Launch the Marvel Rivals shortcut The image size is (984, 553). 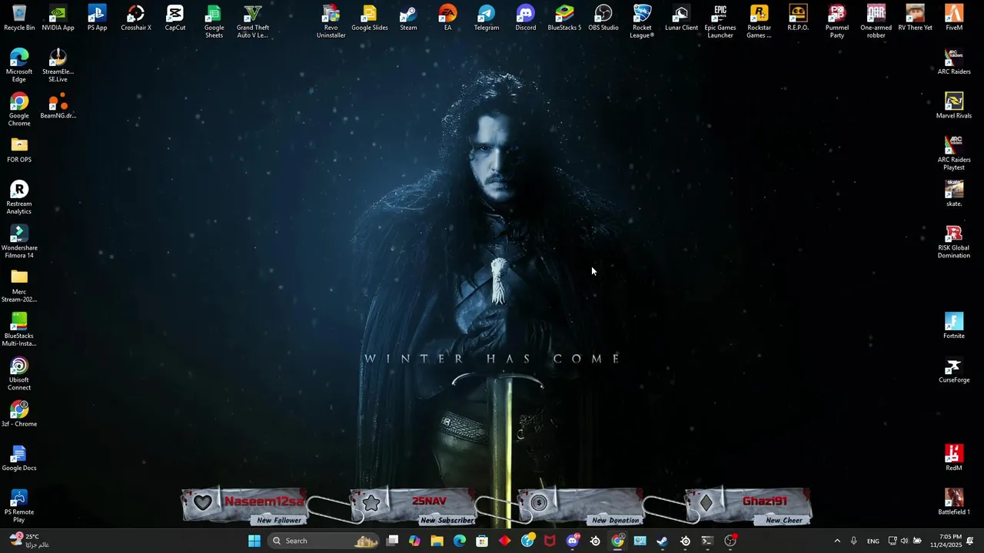click(x=954, y=106)
